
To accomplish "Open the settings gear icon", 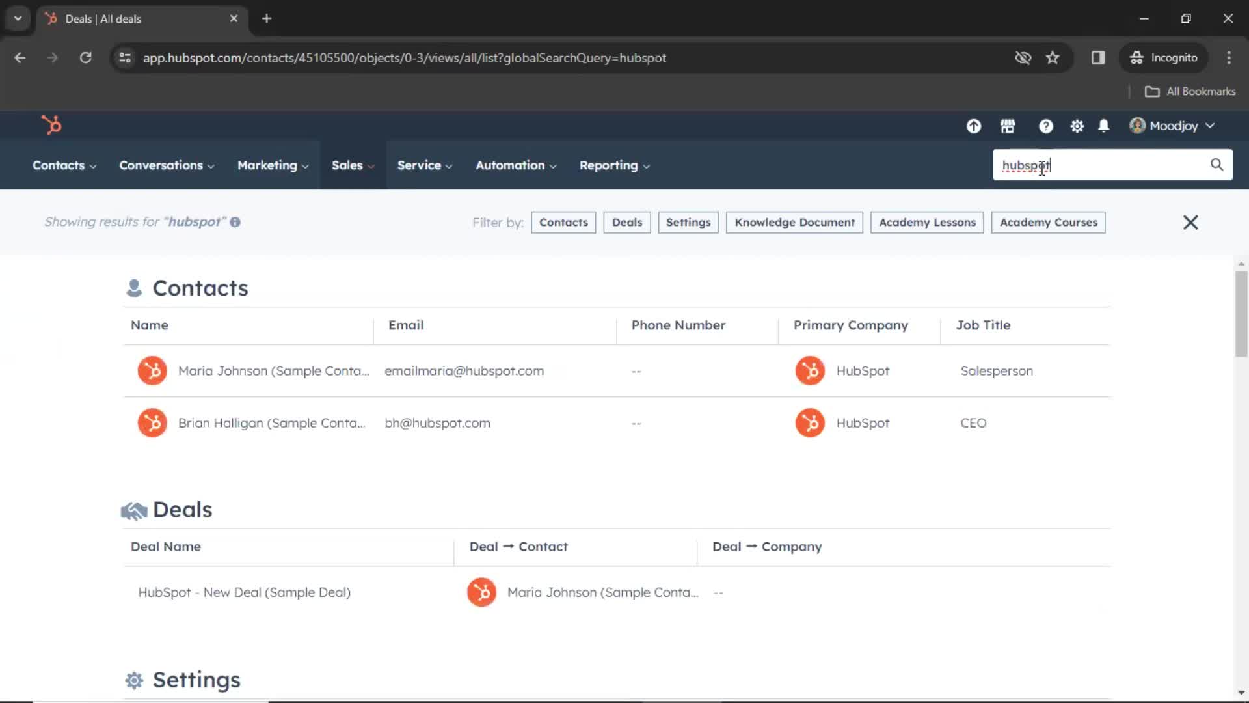I will pos(1077,126).
